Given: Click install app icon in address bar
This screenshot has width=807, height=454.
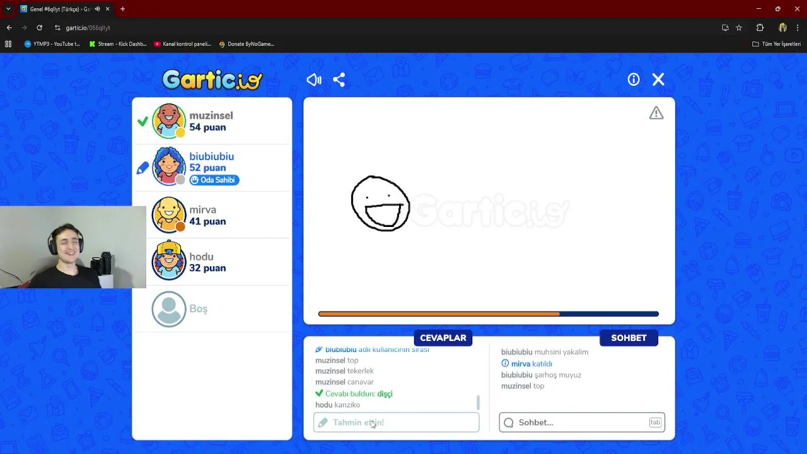Looking at the screenshot, I should point(725,28).
